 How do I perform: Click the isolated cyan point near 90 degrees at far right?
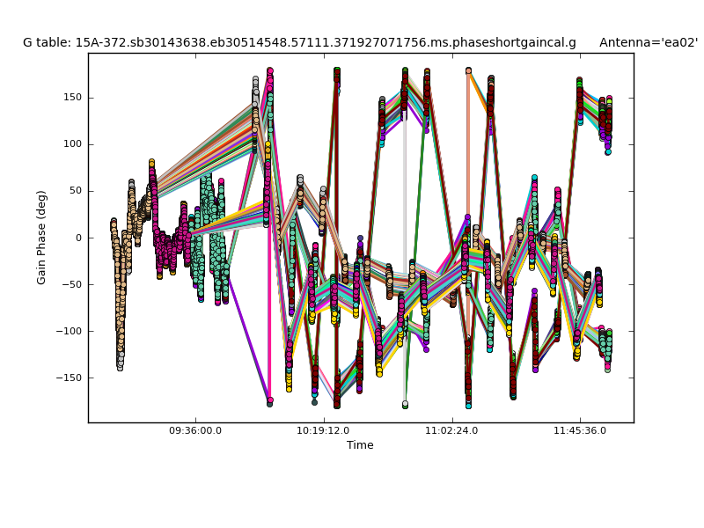pos(608,151)
